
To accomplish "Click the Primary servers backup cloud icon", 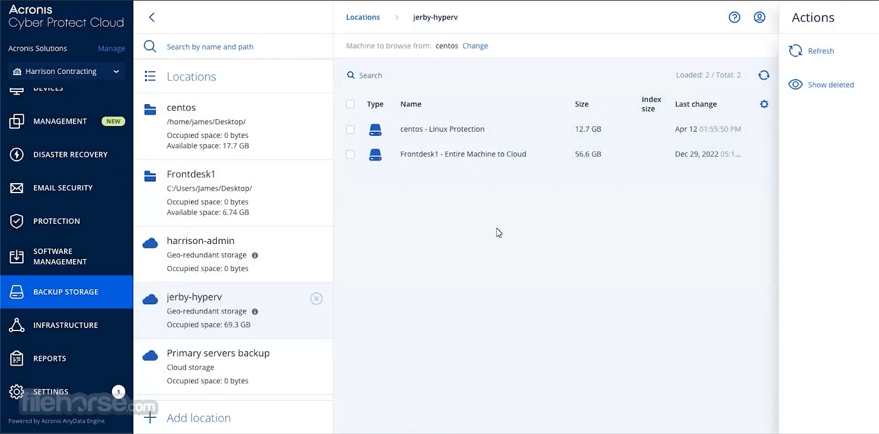I will pos(150,356).
